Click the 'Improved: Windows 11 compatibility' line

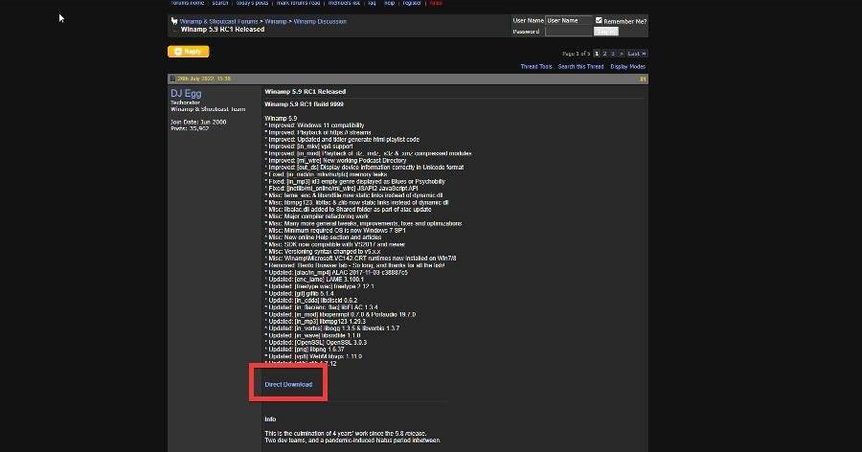tap(316, 125)
